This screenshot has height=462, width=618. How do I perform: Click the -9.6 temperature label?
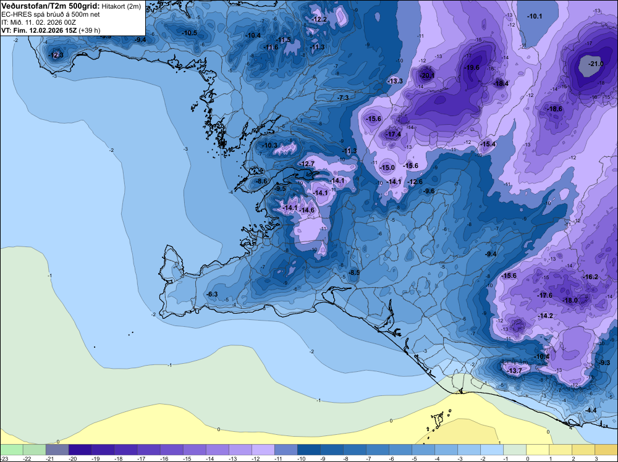click(x=430, y=191)
